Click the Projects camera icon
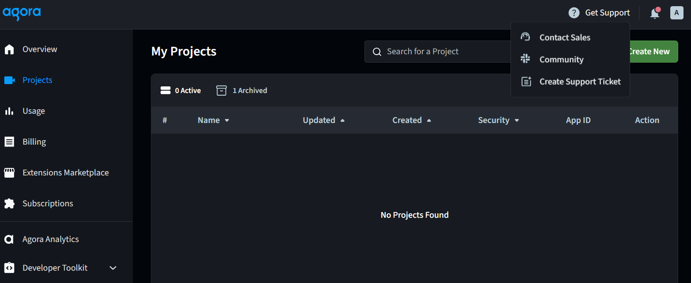This screenshot has height=283, width=691. [x=9, y=80]
